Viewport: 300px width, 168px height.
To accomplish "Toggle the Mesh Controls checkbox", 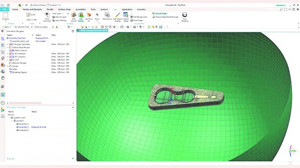I will click(x=11, y=50).
